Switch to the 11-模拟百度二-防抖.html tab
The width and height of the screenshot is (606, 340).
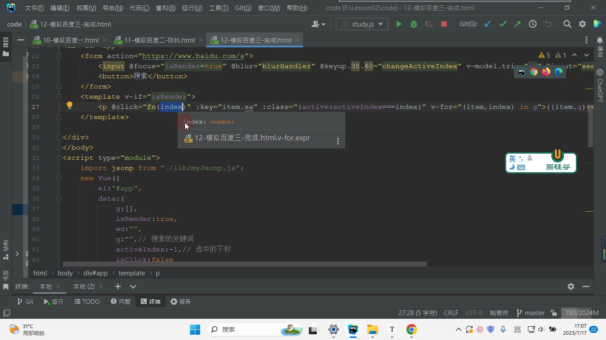tap(155, 40)
